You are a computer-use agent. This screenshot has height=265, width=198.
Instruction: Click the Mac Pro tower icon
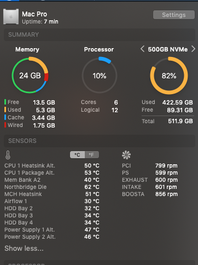point(11,16)
